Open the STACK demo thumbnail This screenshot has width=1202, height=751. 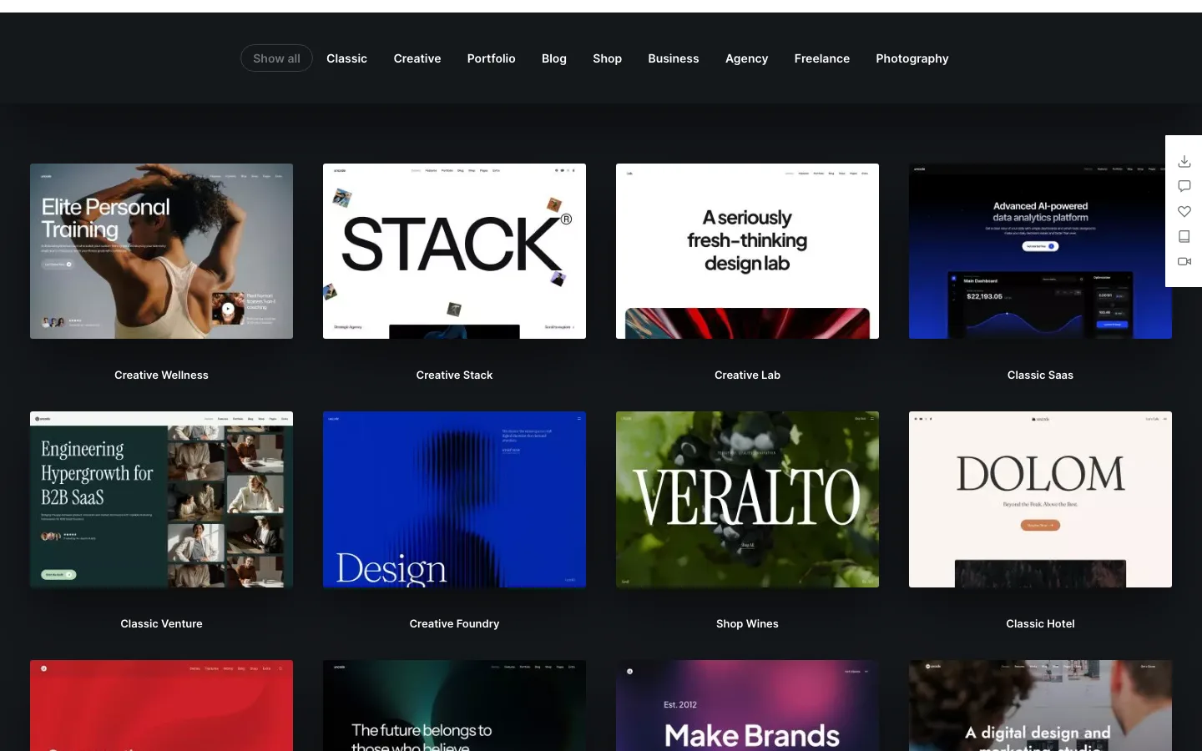click(x=454, y=251)
